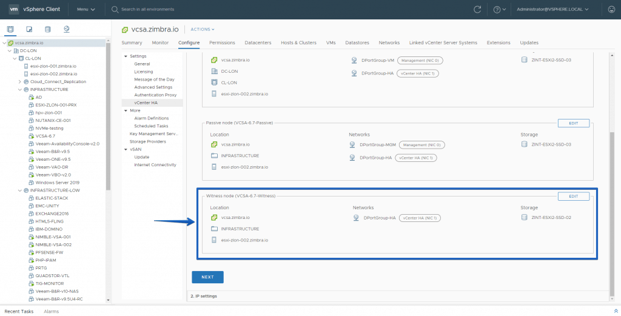Open the Storage inventory view icon

pos(47,29)
